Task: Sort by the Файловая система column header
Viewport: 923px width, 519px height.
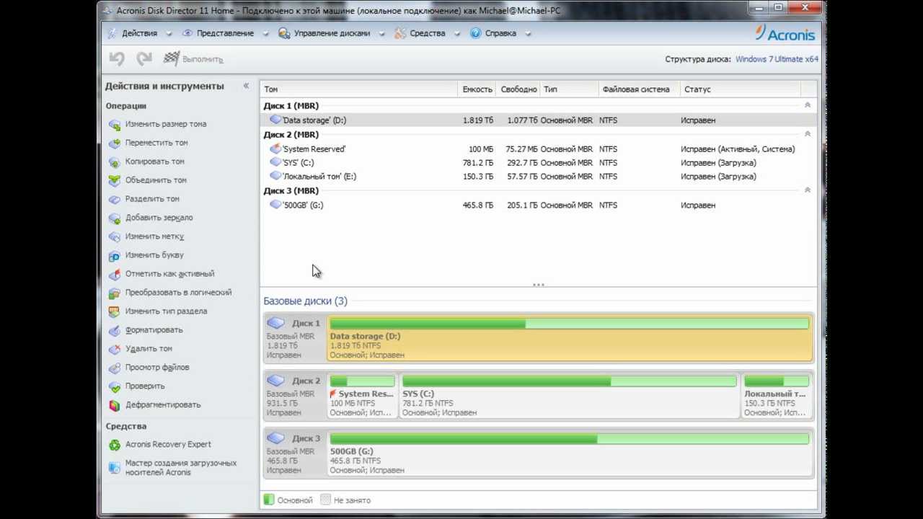Action: (637, 89)
